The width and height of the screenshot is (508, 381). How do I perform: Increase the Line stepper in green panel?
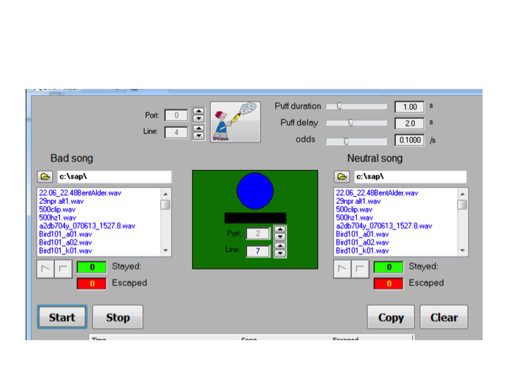tap(279, 247)
